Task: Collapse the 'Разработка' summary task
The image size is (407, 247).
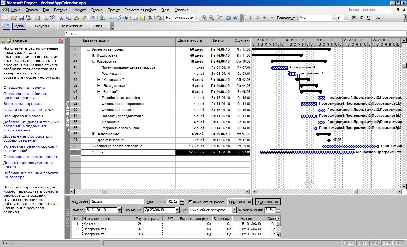Action: pos(93,61)
